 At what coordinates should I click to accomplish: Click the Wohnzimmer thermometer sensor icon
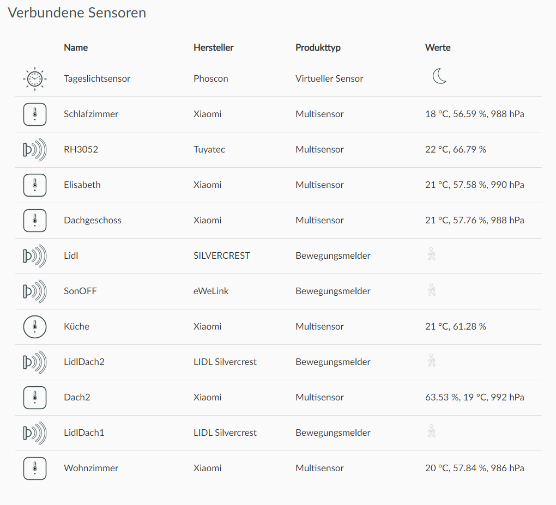point(35,469)
